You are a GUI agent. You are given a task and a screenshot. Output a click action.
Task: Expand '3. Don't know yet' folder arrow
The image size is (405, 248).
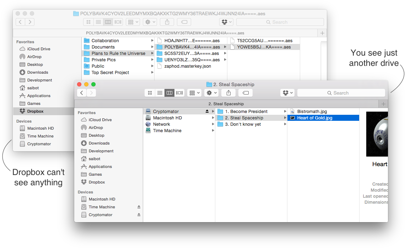(285, 124)
